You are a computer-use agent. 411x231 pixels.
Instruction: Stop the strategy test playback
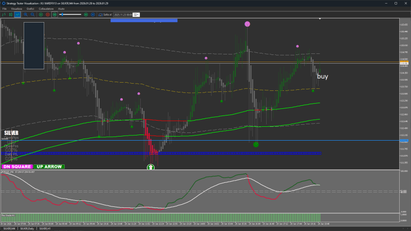click(48, 15)
